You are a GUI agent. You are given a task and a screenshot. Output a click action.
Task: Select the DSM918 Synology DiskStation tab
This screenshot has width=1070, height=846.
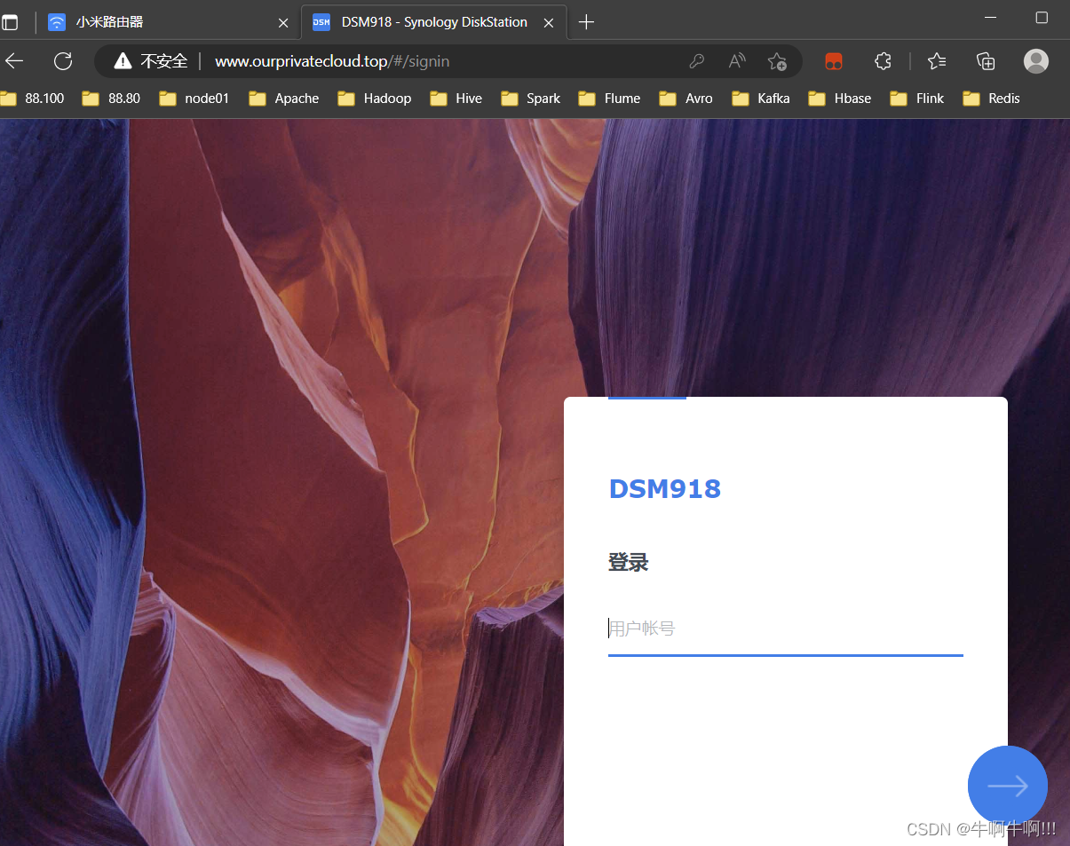click(x=433, y=22)
